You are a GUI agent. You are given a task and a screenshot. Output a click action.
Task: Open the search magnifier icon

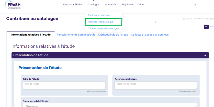click(x=195, y=5)
